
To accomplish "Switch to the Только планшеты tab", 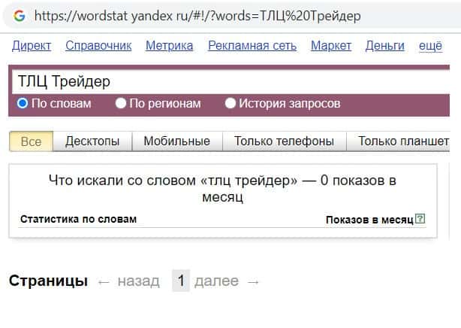I will pyautogui.click(x=399, y=141).
